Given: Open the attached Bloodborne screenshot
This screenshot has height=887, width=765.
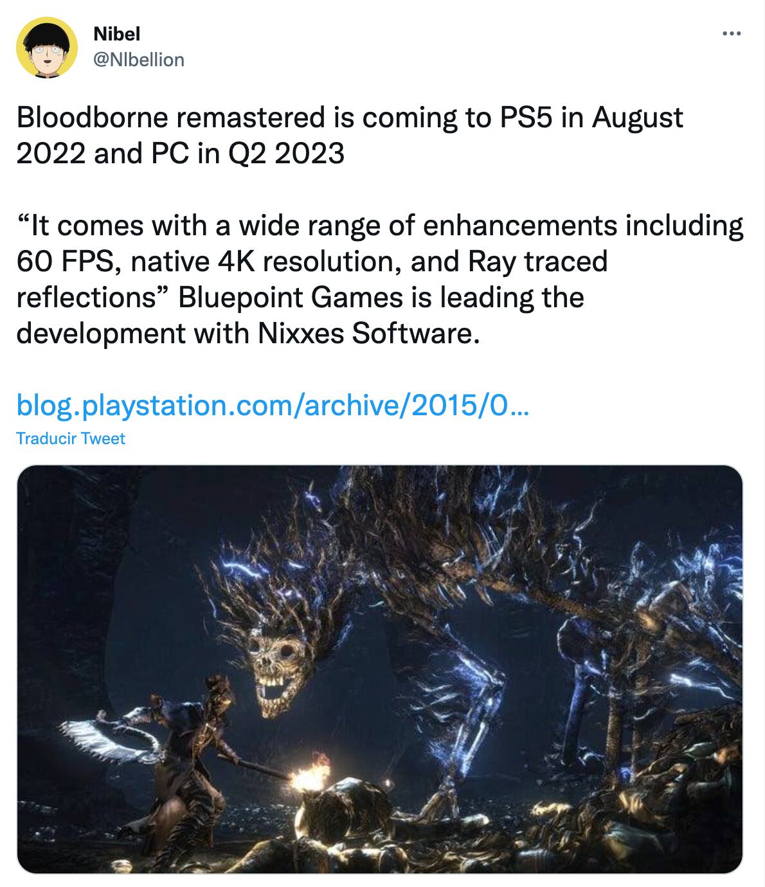Looking at the screenshot, I should [379, 675].
